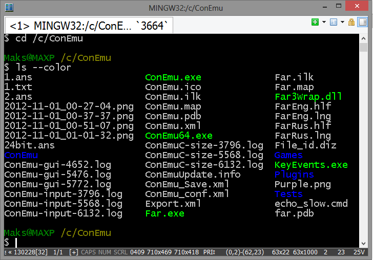Click the 'ls --color' command line
The image size is (373, 260).
pyautogui.click(x=38, y=68)
